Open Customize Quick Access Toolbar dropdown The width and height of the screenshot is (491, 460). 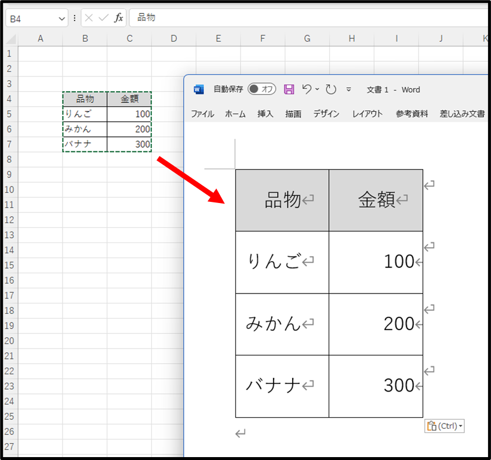(x=348, y=89)
